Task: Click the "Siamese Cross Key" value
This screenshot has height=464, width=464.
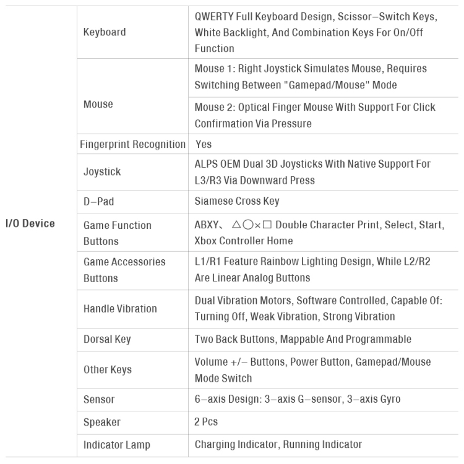Action: 237,200
